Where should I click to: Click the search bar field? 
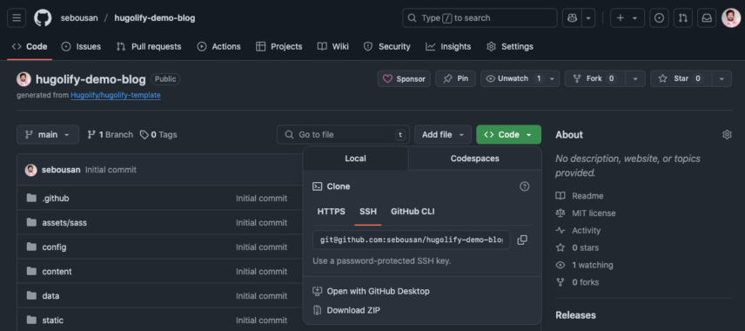[480, 18]
